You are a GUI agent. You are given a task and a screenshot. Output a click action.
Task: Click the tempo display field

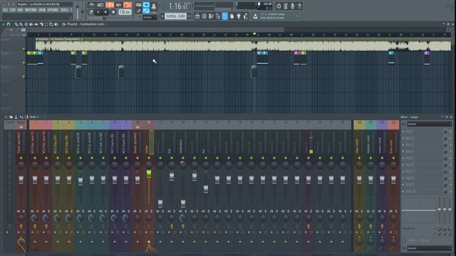pyautogui.click(x=125, y=12)
